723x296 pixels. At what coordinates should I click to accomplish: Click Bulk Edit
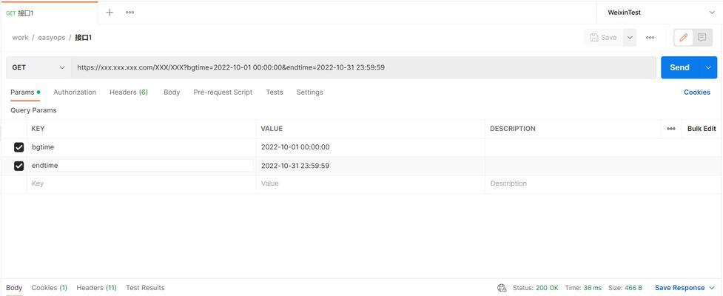click(702, 129)
